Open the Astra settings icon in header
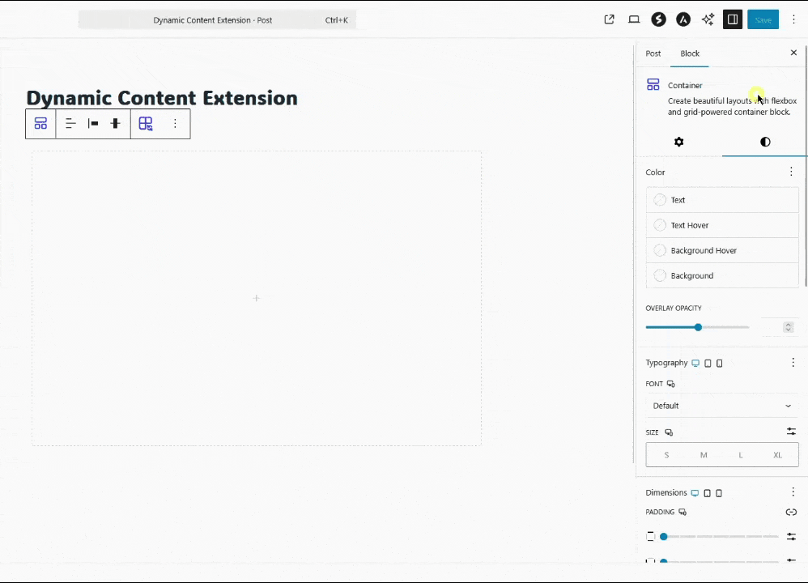The image size is (808, 583). [x=683, y=19]
